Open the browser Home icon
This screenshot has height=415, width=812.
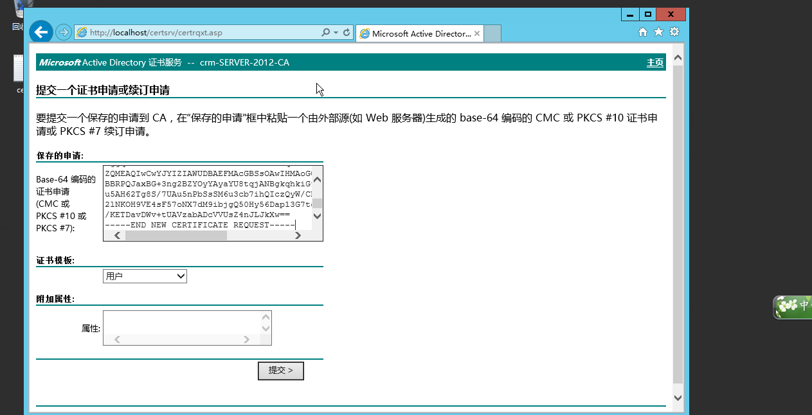point(643,32)
